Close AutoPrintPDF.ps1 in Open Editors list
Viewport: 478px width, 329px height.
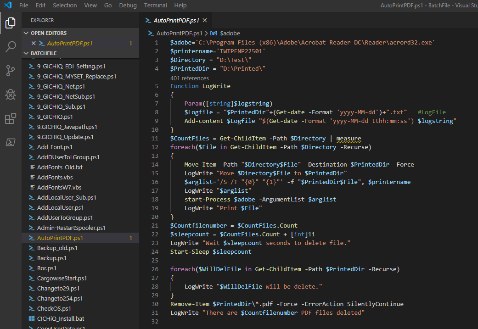click(x=34, y=43)
